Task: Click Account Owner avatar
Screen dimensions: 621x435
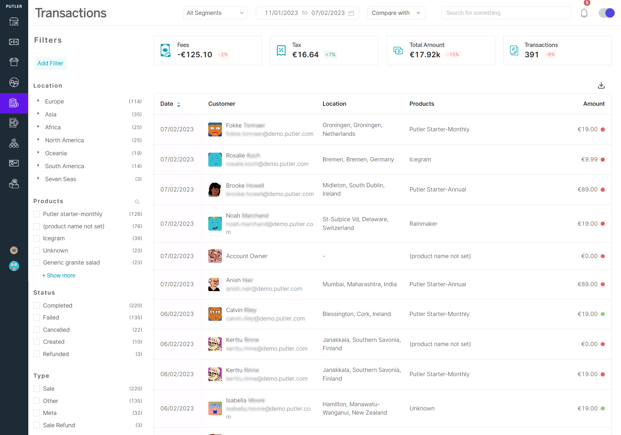Action: tap(215, 256)
